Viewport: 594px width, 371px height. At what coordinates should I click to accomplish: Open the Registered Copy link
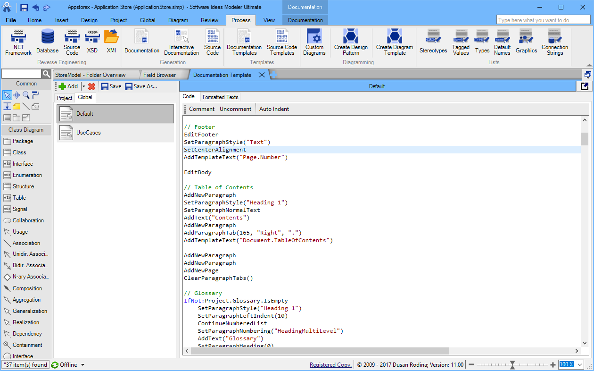point(330,365)
